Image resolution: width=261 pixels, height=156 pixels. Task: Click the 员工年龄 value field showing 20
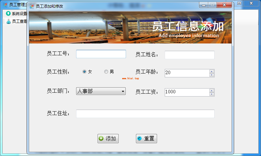(187, 73)
